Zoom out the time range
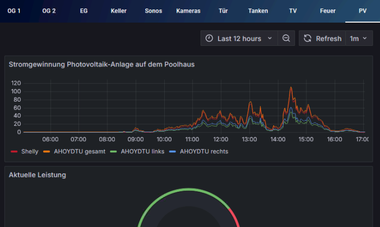Screen dimensions: 380x227 [x=286, y=38]
